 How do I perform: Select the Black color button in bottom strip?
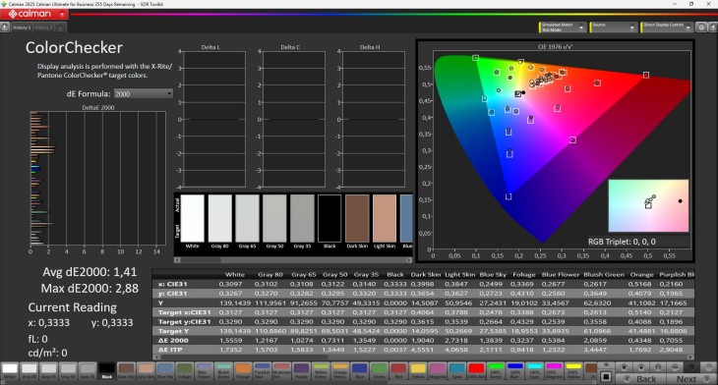click(x=106, y=371)
